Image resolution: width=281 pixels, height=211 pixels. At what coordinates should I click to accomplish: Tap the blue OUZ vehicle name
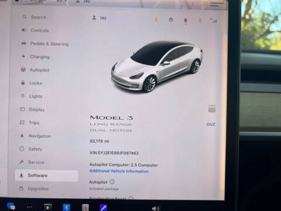[x=211, y=124]
